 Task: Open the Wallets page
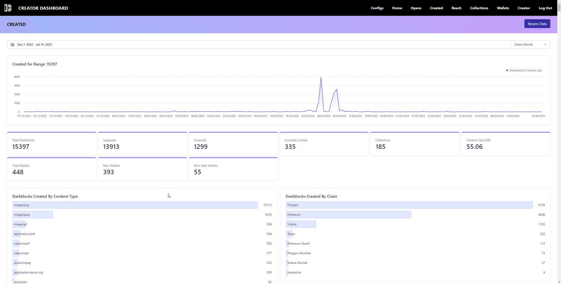point(503,8)
